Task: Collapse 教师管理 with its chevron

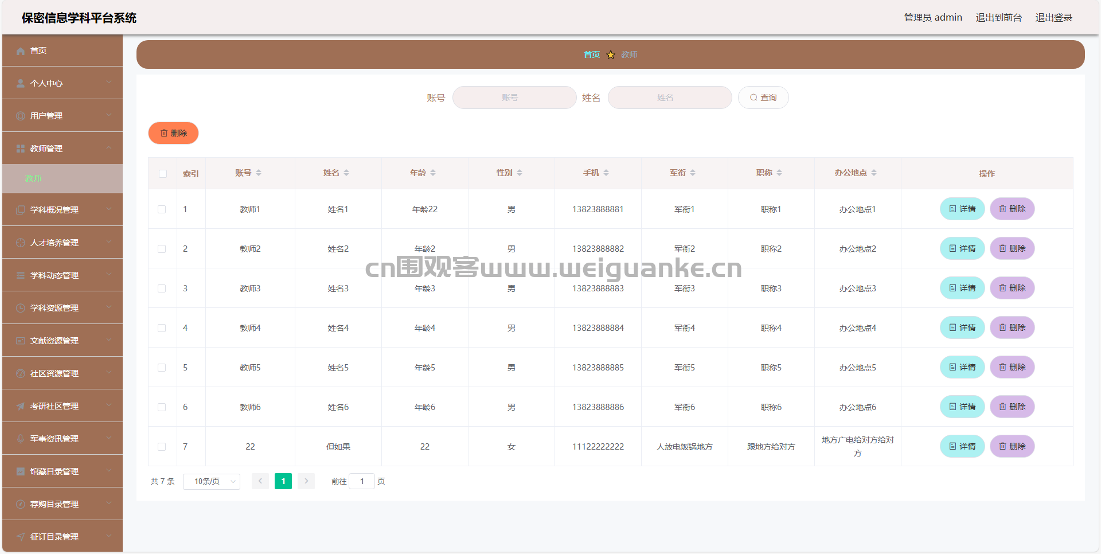Action: pyautogui.click(x=109, y=148)
